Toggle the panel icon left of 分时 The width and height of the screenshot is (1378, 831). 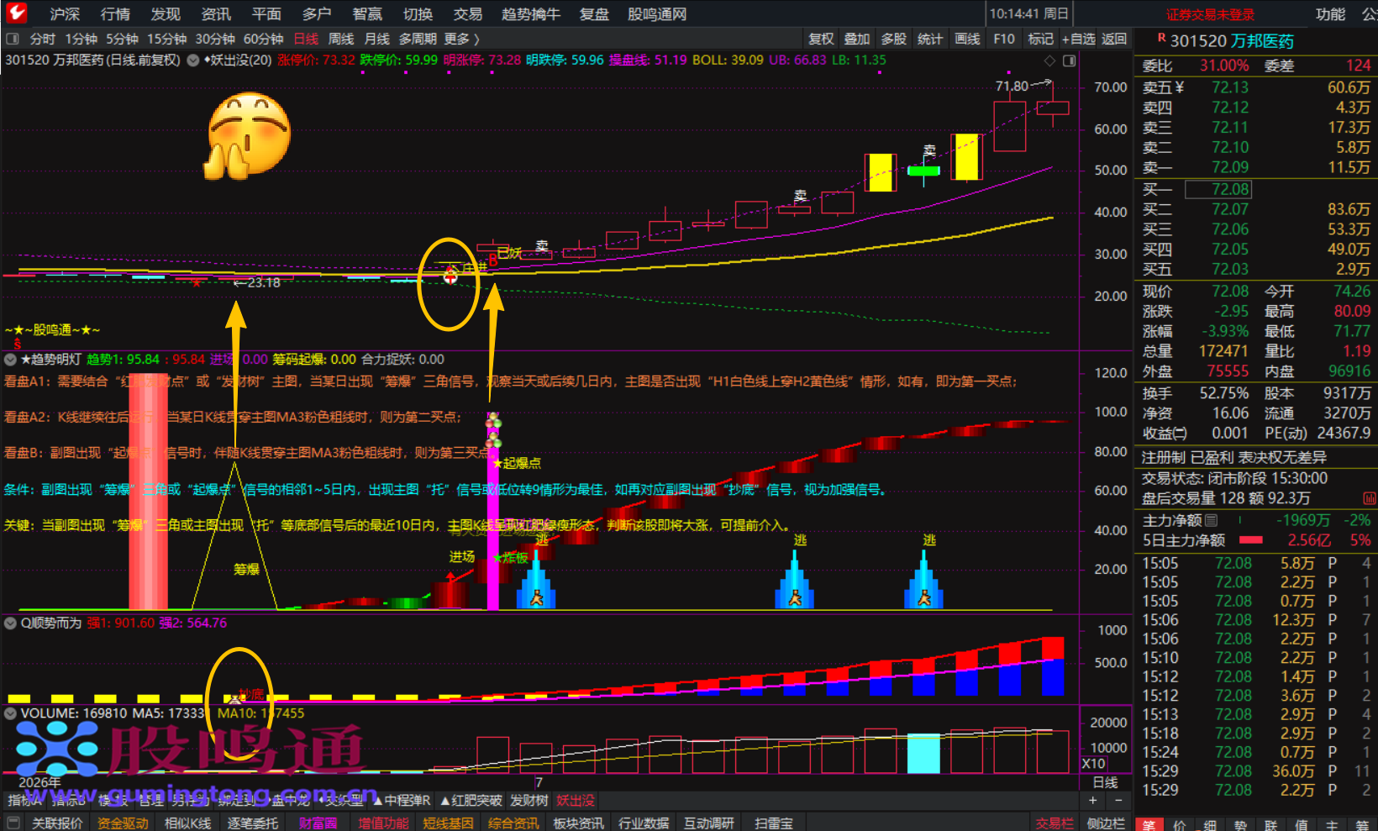point(12,39)
